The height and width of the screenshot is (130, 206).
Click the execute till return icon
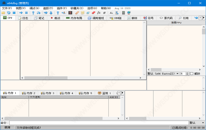click(58, 13)
